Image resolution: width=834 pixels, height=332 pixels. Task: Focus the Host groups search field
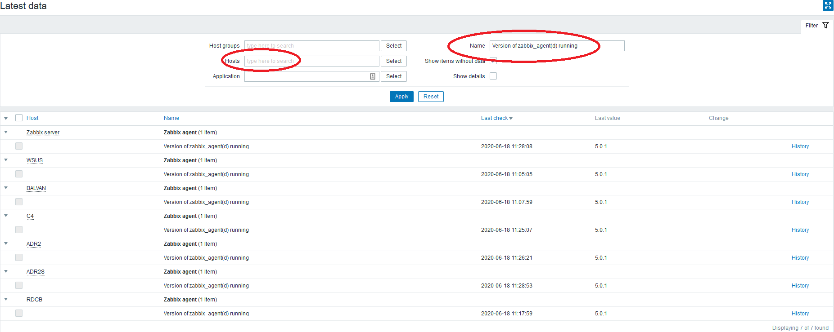pyautogui.click(x=312, y=46)
